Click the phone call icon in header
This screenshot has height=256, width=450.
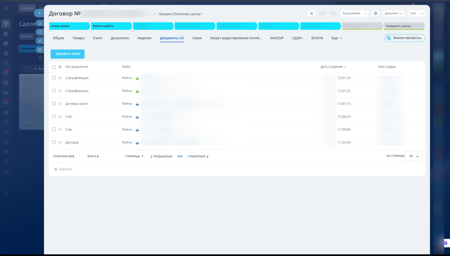pyautogui.click(x=312, y=14)
